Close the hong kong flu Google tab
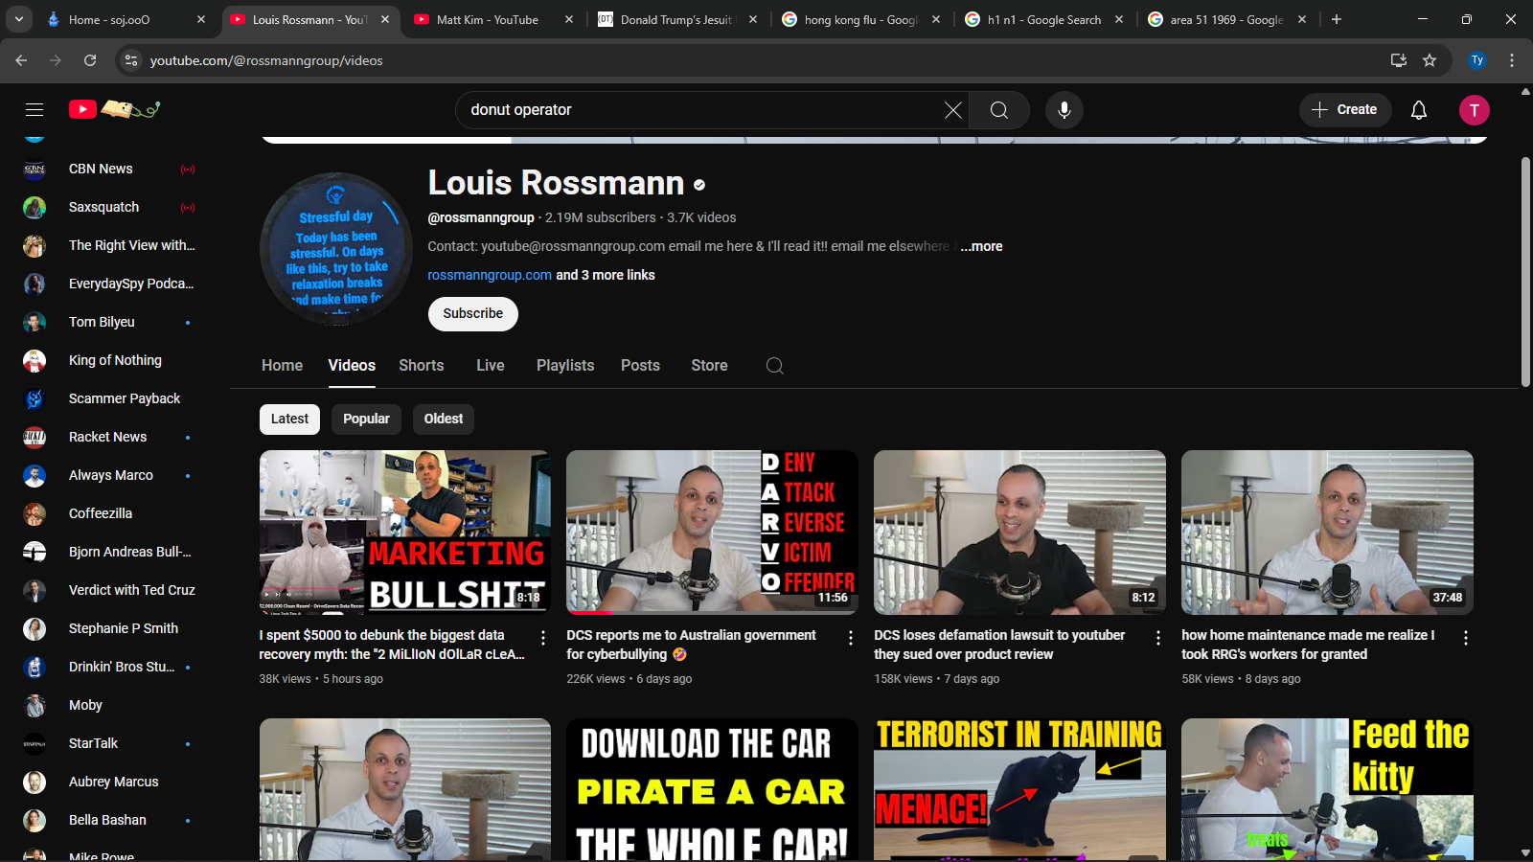The height and width of the screenshot is (862, 1533). (x=936, y=19)
